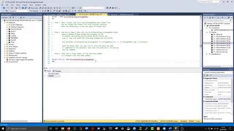Image resolution: width=234 pixels, height=131 pixels.
Task: Expand the Security folder node
Action: click(x=5, y=44)
